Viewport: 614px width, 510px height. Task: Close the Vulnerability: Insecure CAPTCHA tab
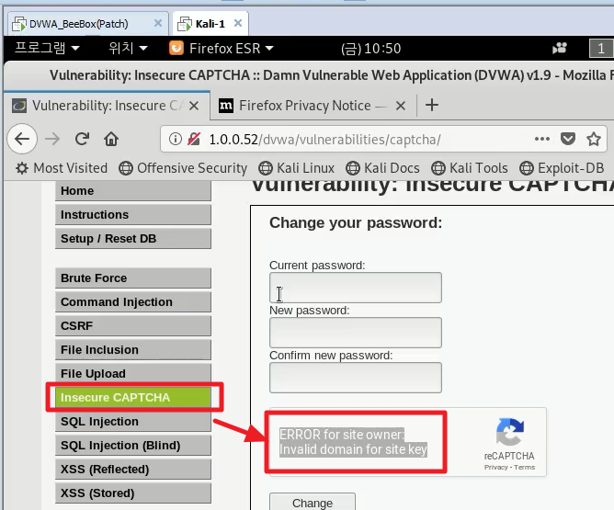coord(194,106)
